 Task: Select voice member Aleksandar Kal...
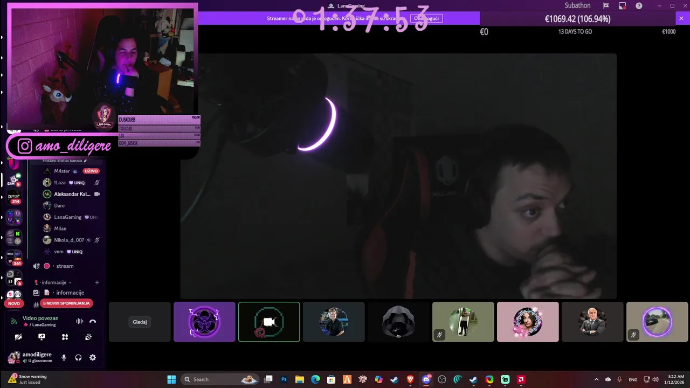[x=71, y=194]
